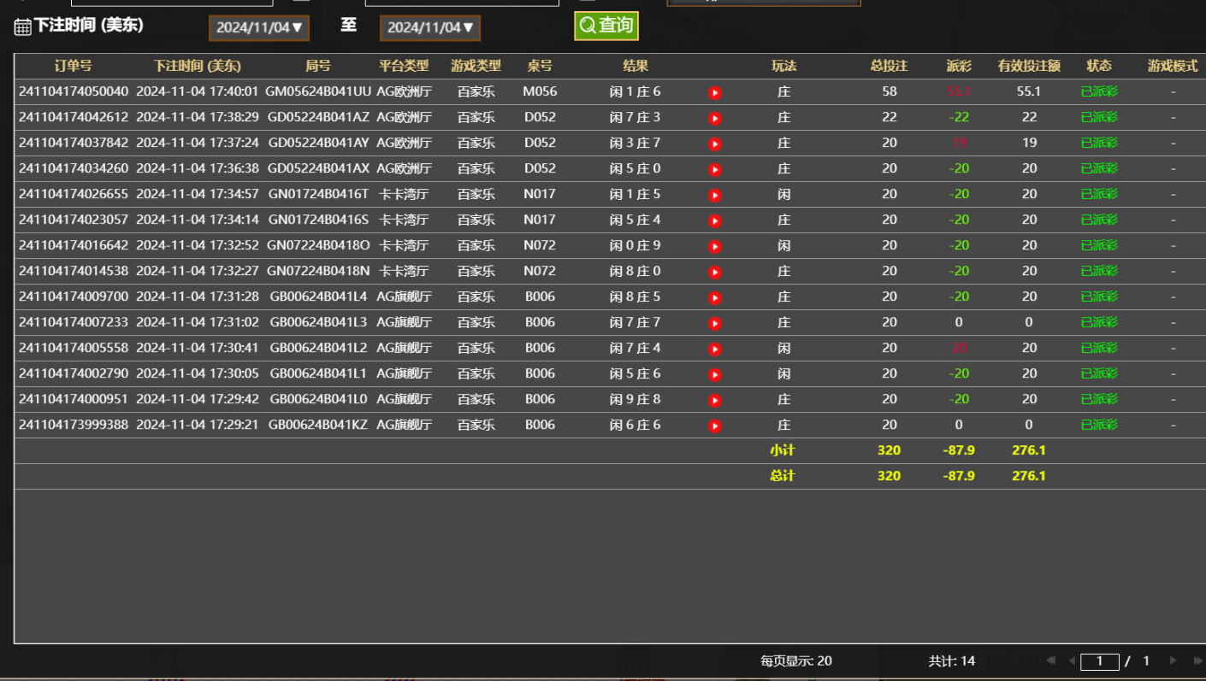The image size is (1206, 681).
Task: Open the end date dropdown after 至
Action: tap(430, 27)
